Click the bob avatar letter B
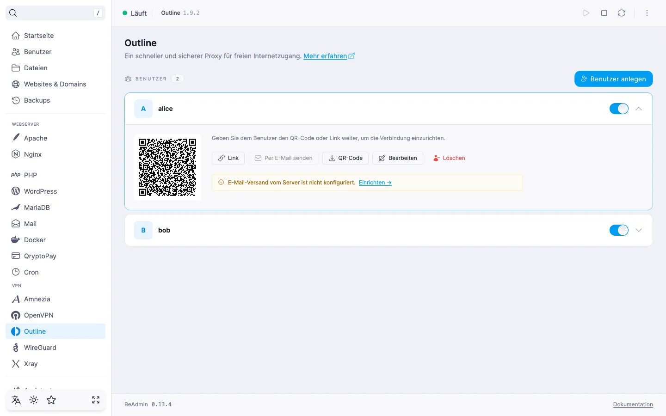 point(143,230)
